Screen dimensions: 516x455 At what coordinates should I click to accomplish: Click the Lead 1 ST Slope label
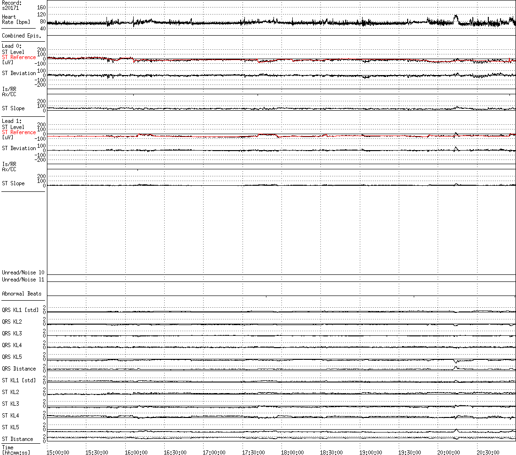(x=13, y=183)
